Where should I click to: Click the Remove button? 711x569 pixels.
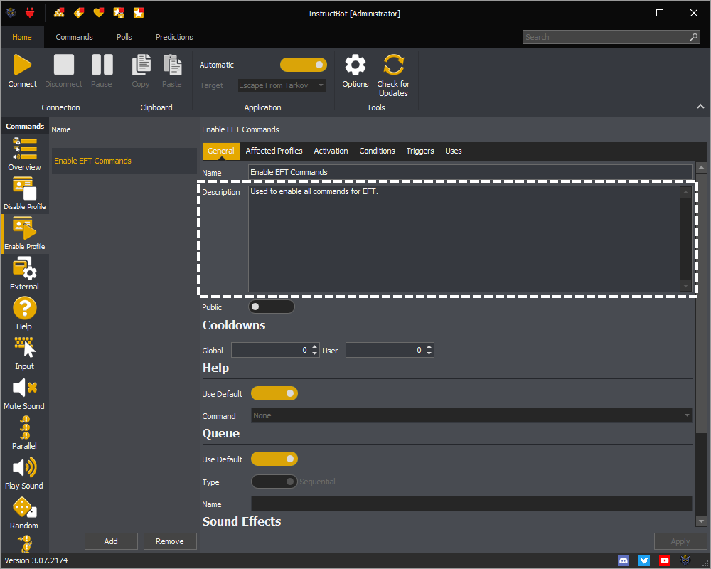(170, 541)
